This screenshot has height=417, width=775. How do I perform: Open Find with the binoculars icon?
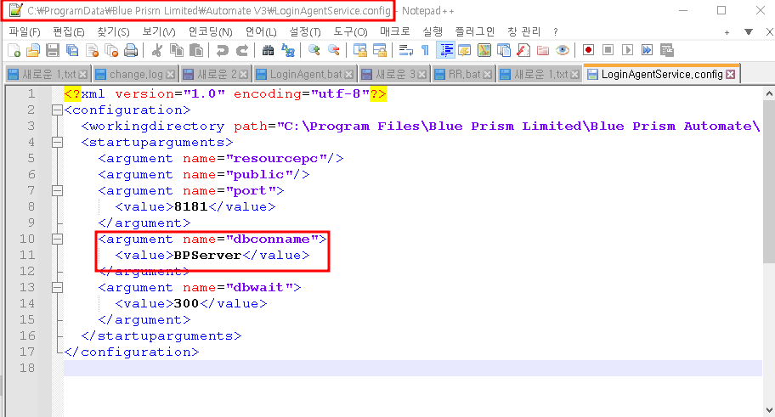tap(268, 50)
